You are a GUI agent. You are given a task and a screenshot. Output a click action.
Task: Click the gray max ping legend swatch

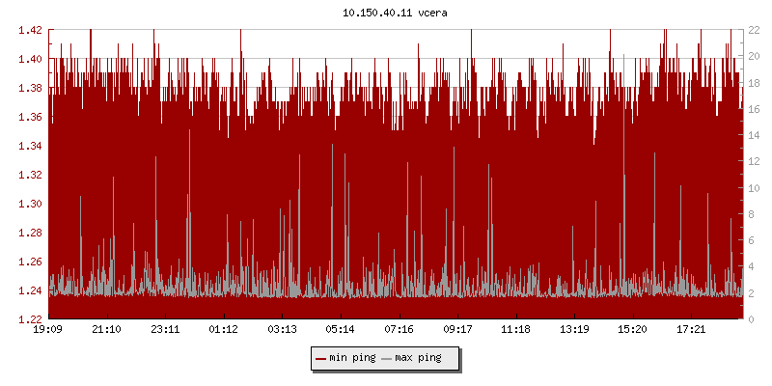pos(387,358)
